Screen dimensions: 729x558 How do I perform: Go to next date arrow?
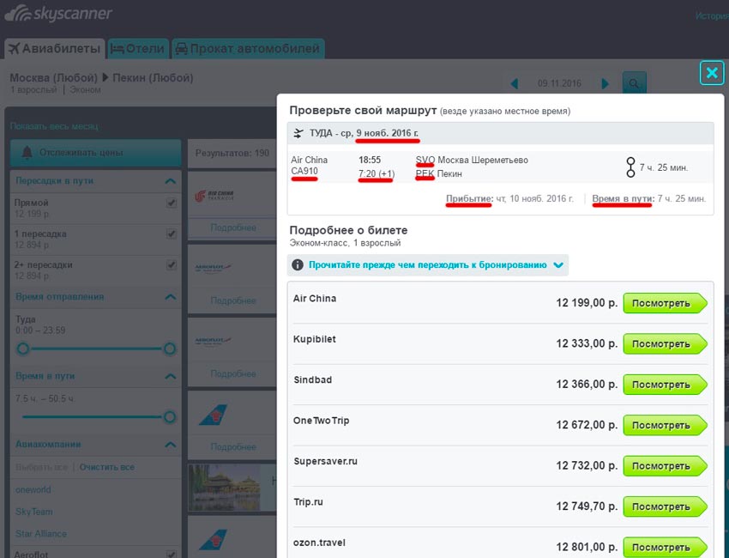click(605, 83)
